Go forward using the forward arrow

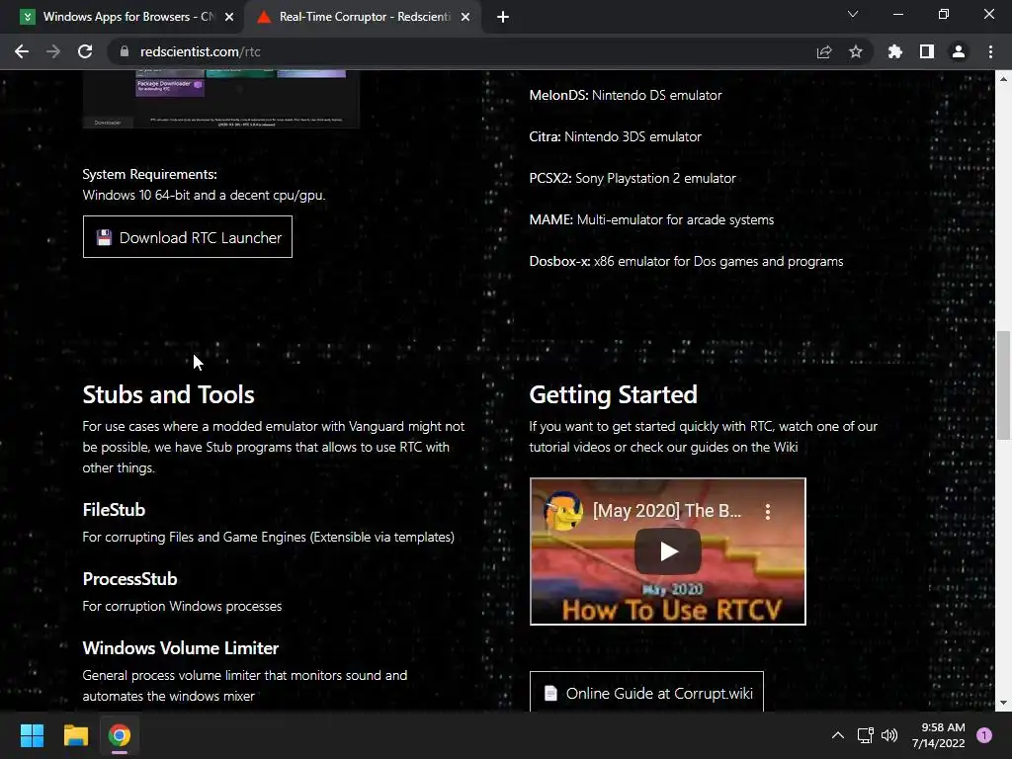(53, 51)
